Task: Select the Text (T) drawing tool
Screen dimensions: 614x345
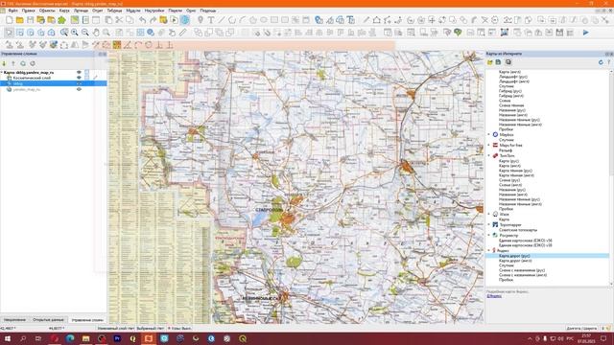Action: 211,20
